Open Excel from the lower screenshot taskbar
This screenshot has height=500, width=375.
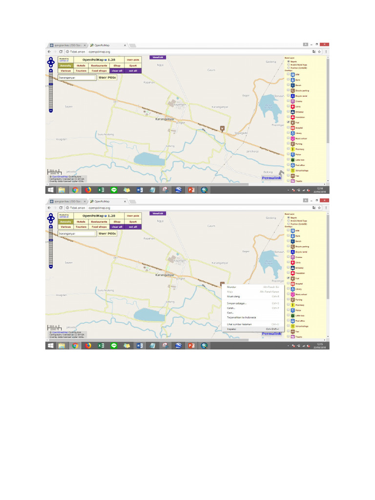point(101,346)
